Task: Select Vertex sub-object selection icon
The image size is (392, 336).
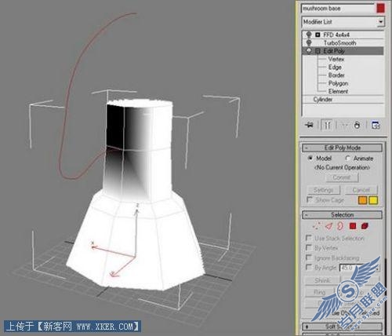Action: pos(317,226)
